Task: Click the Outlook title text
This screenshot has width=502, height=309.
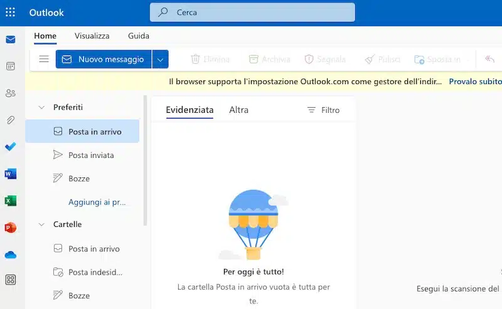Action: pyautogui.click(x=46, y=13)
